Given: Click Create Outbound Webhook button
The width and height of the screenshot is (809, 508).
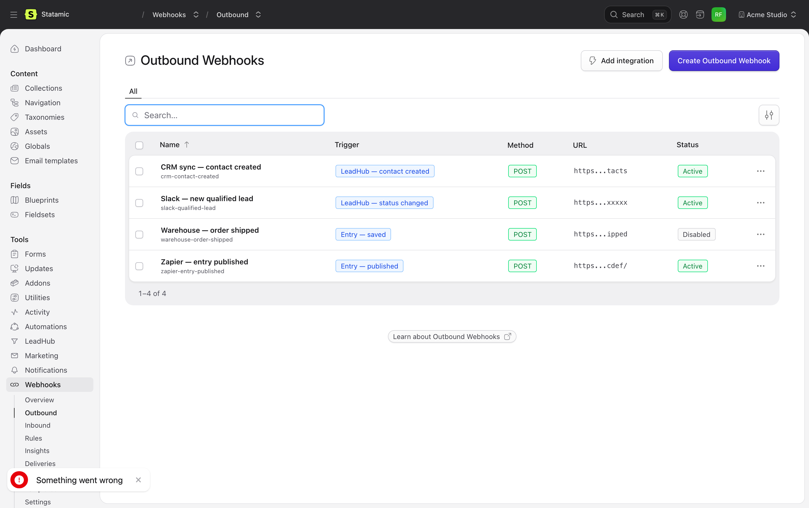Looking at the screenshot, I should pos(724,60).
